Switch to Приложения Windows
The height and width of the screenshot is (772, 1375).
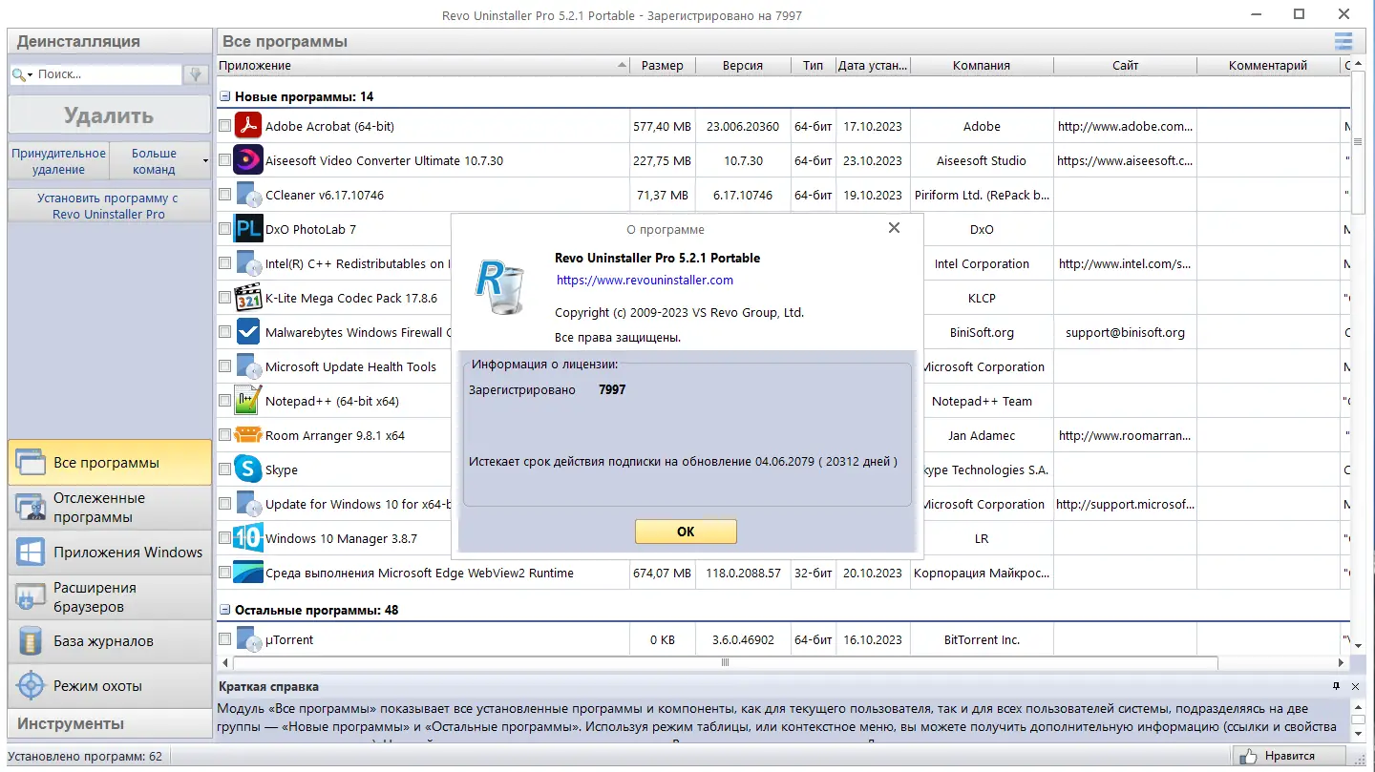[110, 552]
